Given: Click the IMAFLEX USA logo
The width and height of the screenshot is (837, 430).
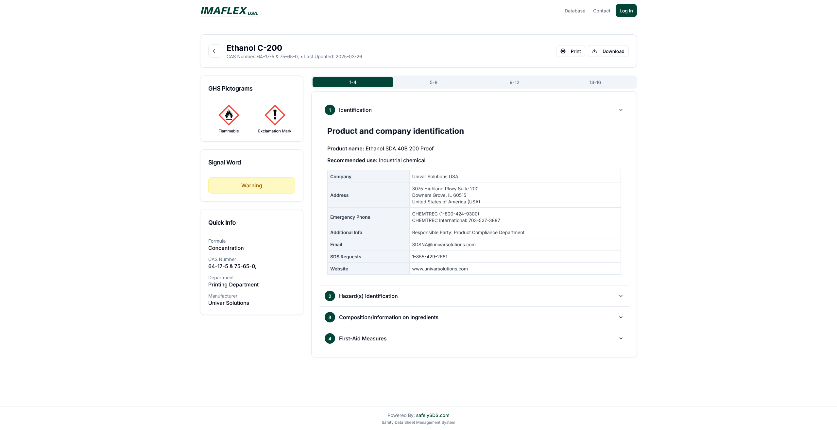Looking at the screenshot, I should tap(229, 11).
